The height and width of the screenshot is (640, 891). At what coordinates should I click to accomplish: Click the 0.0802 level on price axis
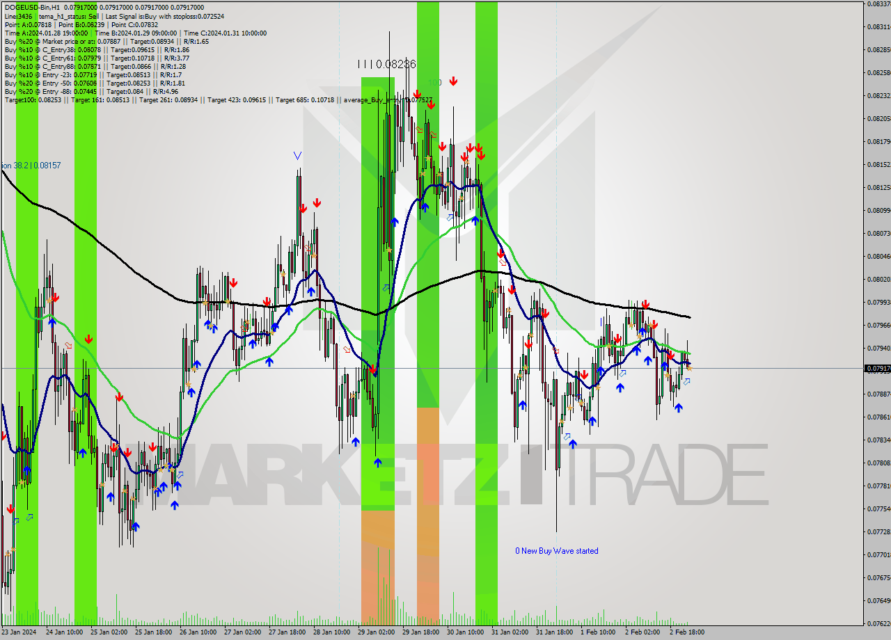pyautogui.click(x=878, y=279)
